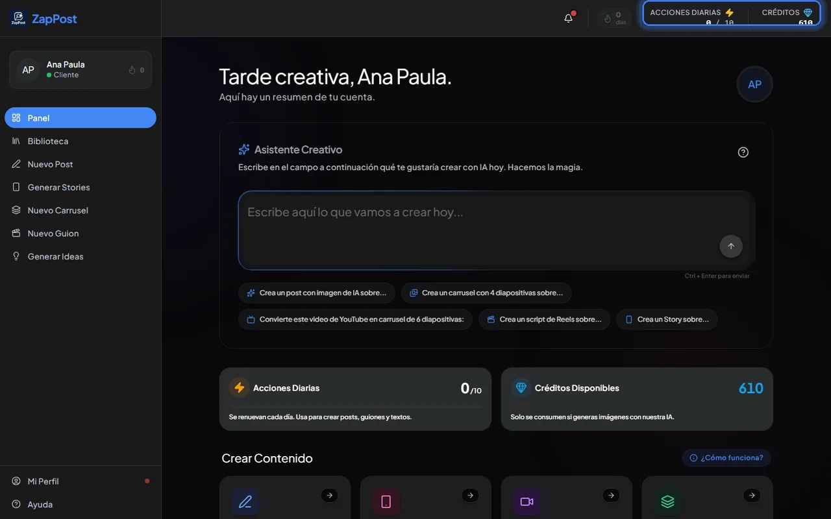Click the Ana Paula profile card
Screen dimensions: 831x519
point(81,69)
